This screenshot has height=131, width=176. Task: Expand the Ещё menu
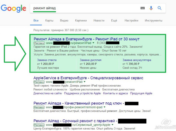point(114,21)
